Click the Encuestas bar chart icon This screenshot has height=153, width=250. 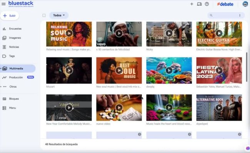pos(4,29)
